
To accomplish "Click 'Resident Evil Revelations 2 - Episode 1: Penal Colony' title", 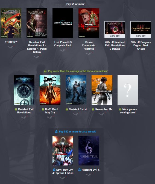I will (37, 47).
